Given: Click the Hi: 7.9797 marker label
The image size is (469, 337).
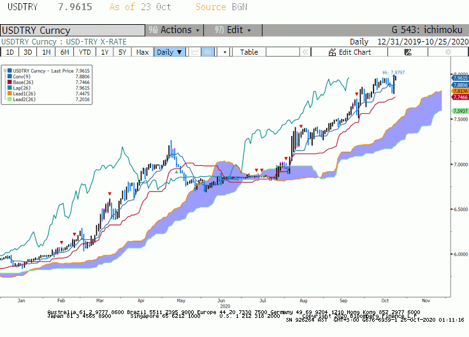Looking at the screenshot, I should click(393, 72).
